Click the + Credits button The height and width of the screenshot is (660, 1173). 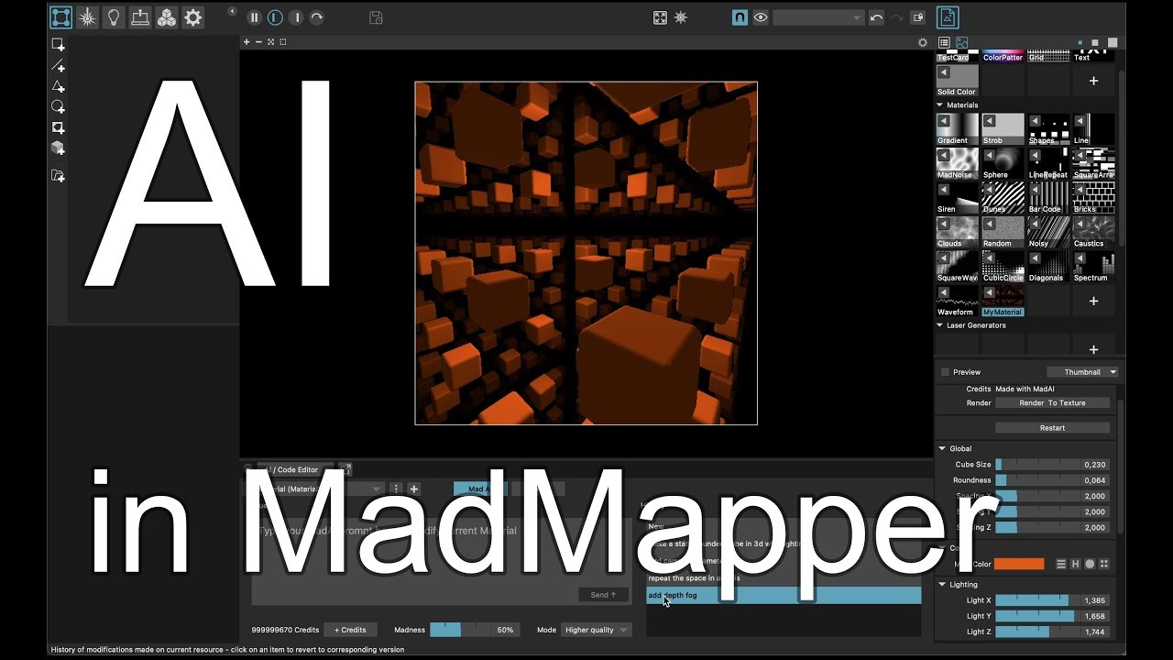[350, 630]
